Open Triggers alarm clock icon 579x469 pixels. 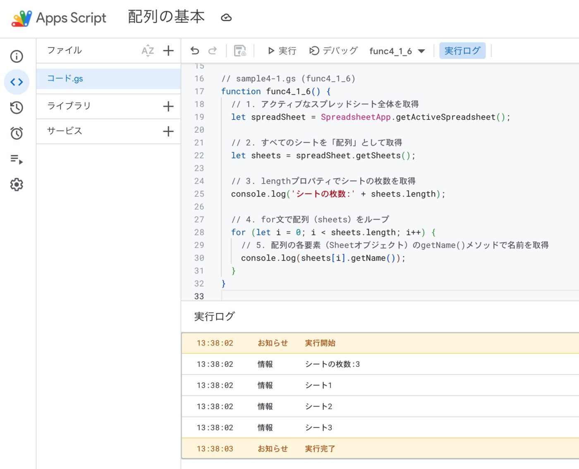(17, 133)
